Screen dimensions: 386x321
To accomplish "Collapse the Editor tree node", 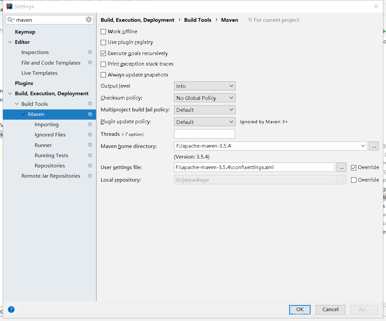I will 10,42.
